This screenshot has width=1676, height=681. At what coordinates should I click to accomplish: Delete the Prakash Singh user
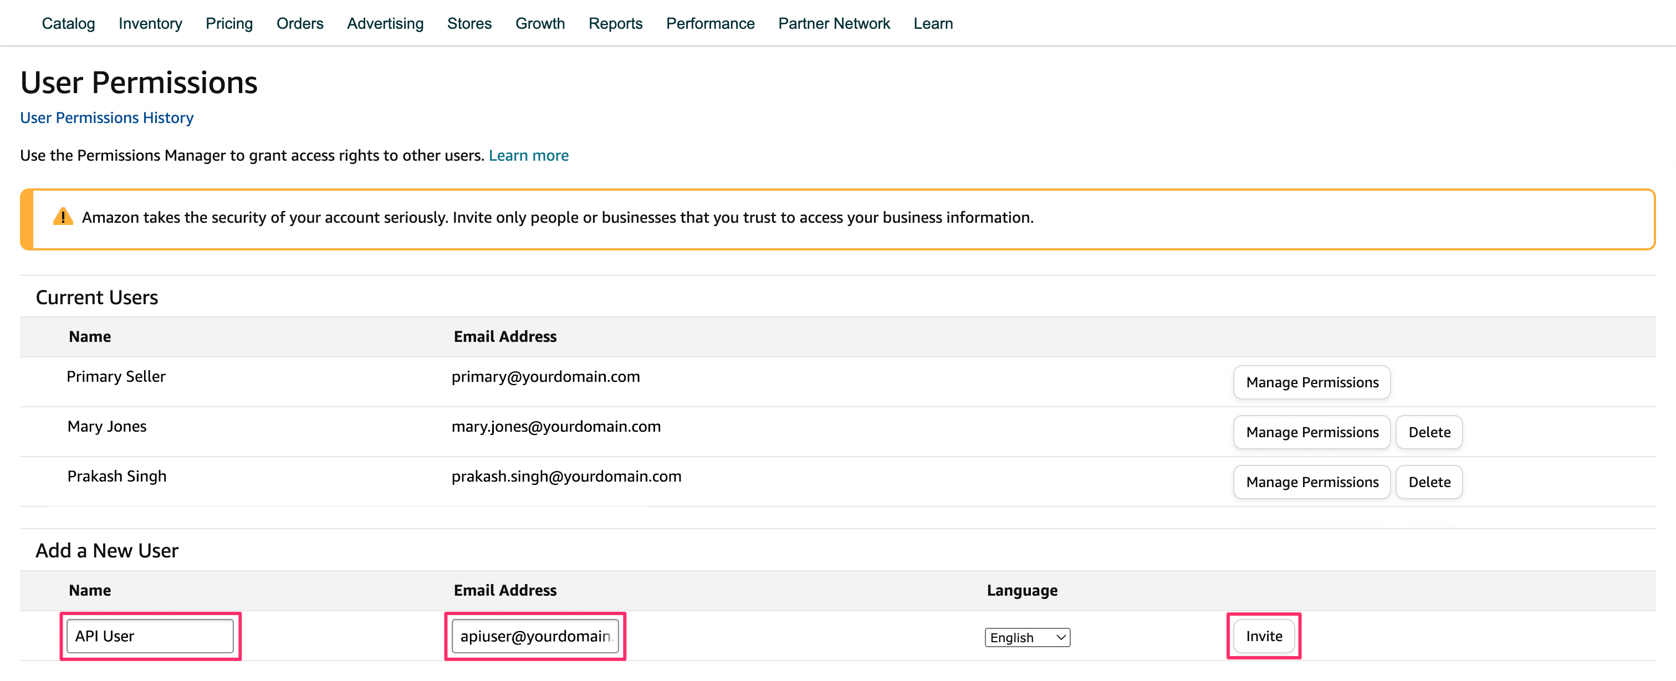coord(1429,482)
